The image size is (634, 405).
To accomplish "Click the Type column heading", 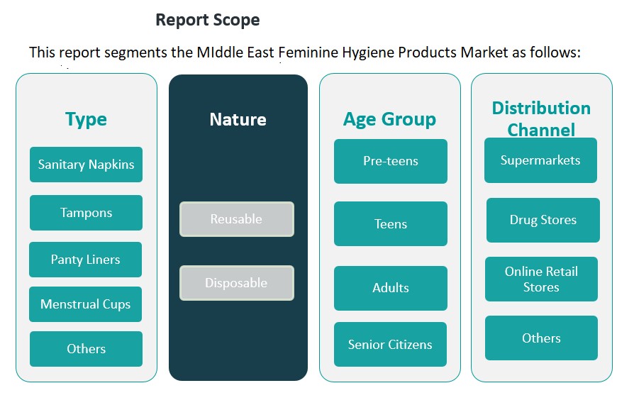I will coord(86,119).
